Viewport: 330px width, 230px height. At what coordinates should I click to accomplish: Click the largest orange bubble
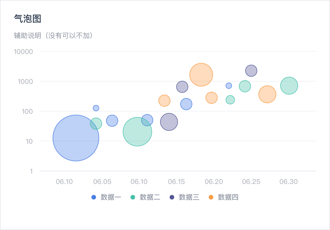point(201,75)
